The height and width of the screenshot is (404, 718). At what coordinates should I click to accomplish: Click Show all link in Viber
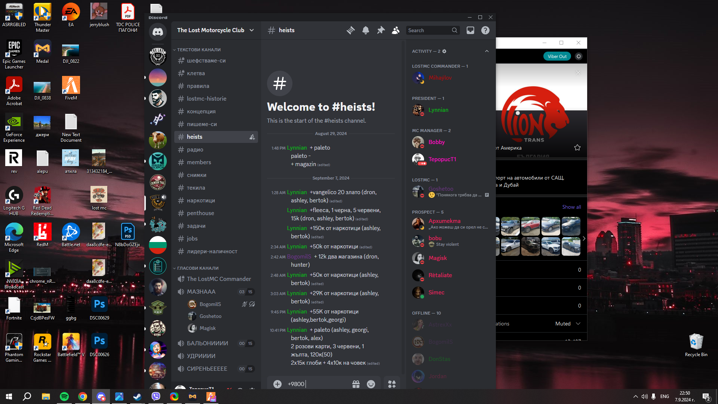(571, 207)
